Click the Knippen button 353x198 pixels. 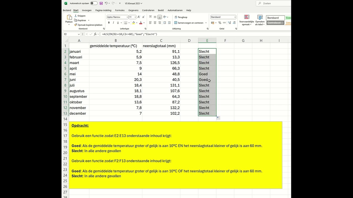pyautogui.click(x=80, y=16)
